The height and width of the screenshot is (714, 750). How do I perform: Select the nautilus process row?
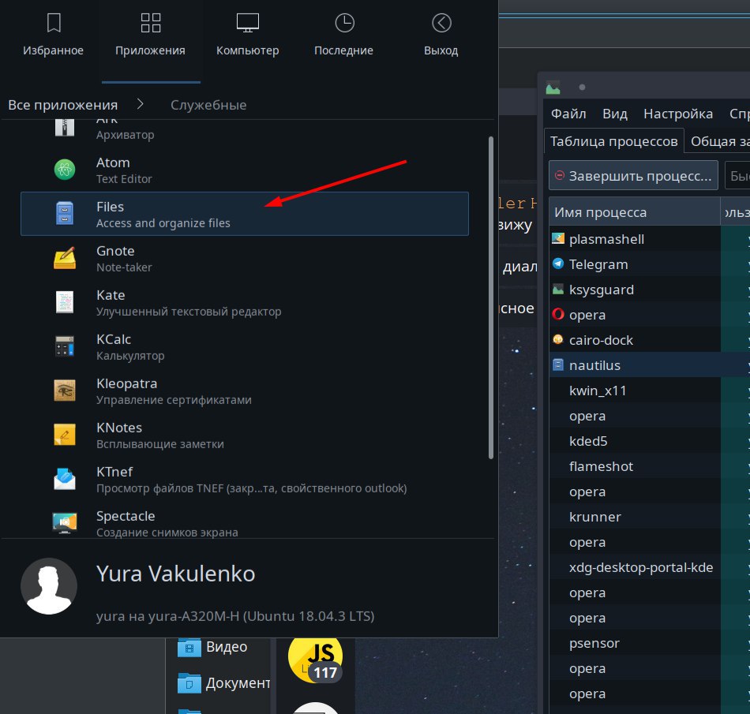(650, 365)
